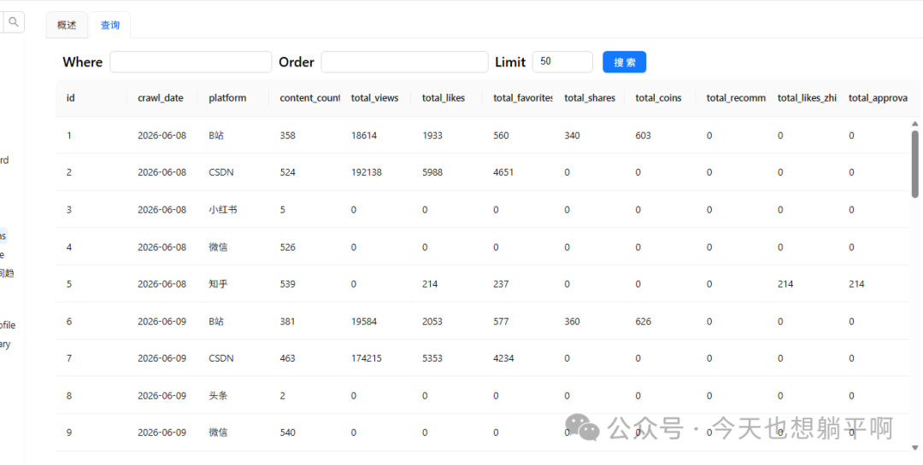
Task: Select the 查询 tab
Action: pos(110,25)
